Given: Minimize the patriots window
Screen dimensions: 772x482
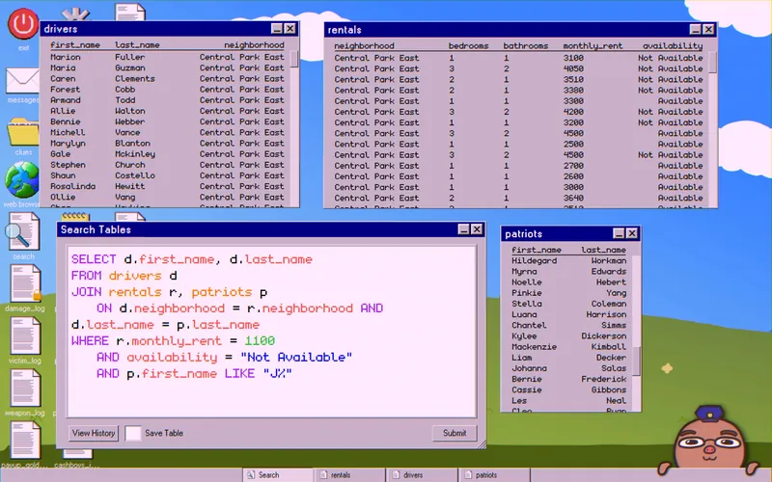Looking at the screenshot, I should [619, 233].
